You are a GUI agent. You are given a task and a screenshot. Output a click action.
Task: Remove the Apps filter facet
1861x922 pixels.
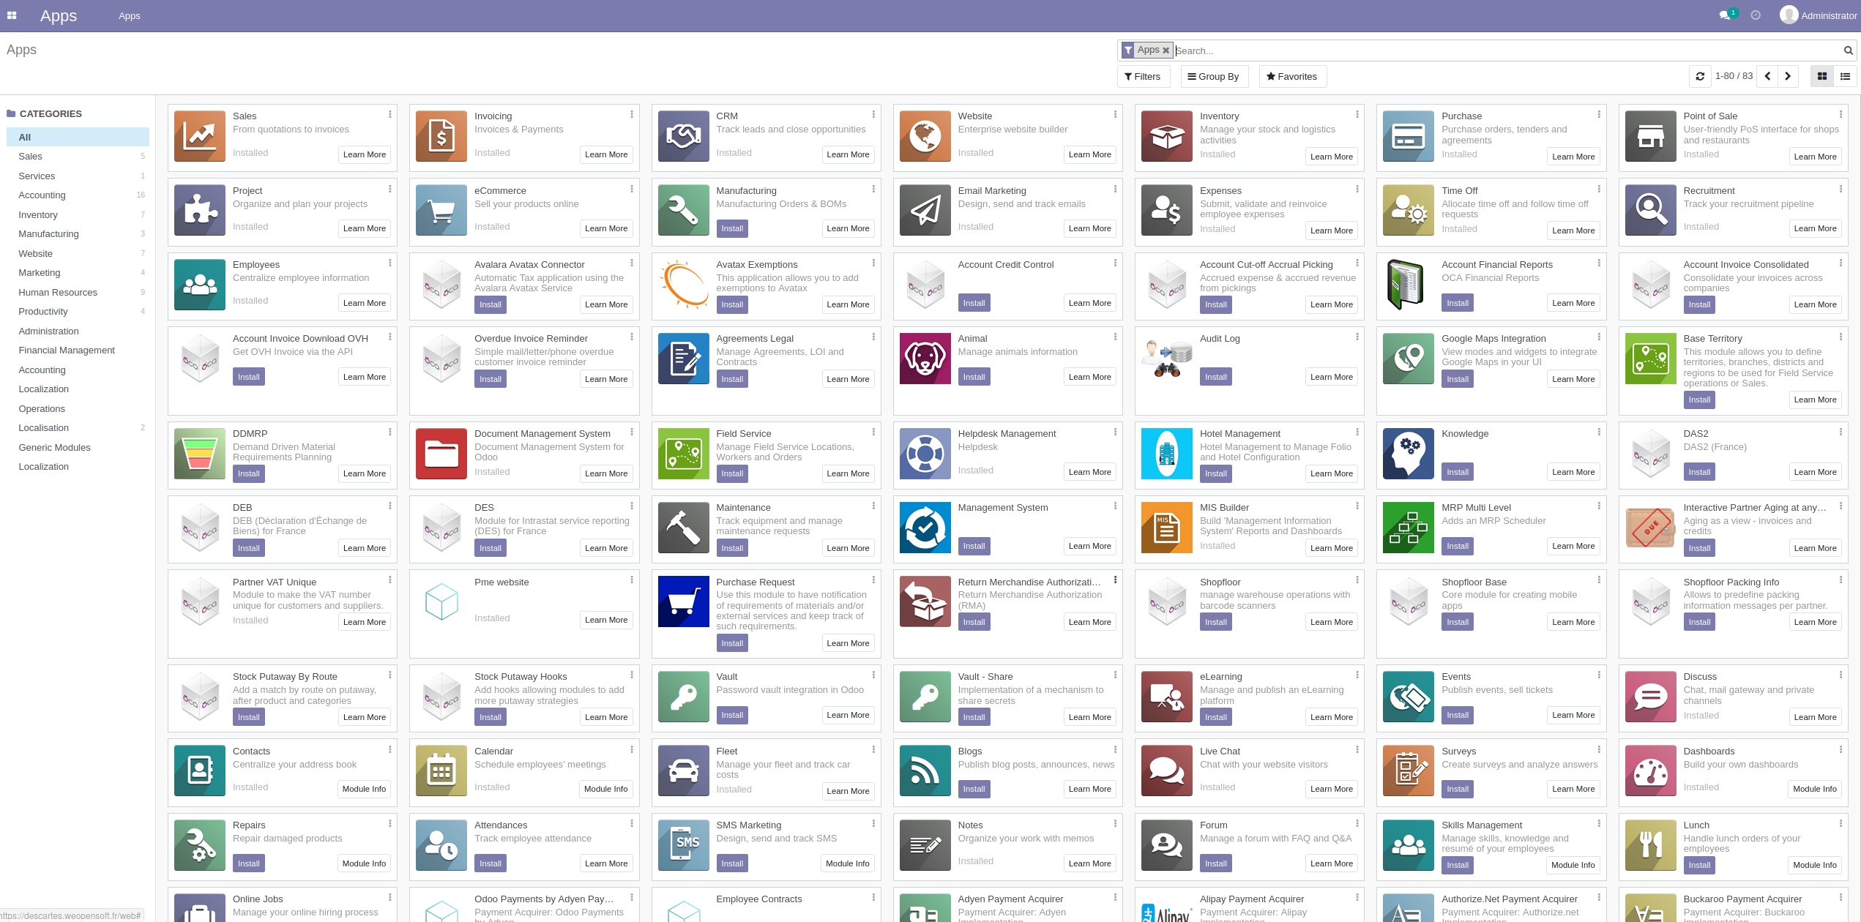click(x=1166, y=50)
